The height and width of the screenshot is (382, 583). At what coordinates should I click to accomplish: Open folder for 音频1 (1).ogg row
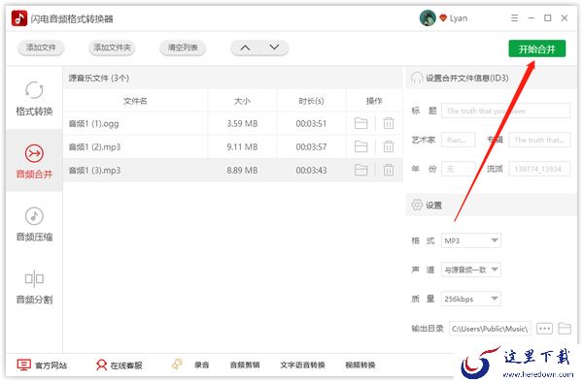pyautogui.click(x=360, y=123)
